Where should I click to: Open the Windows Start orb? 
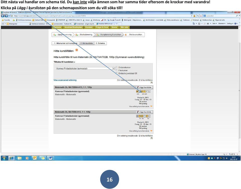coord(4,158)
